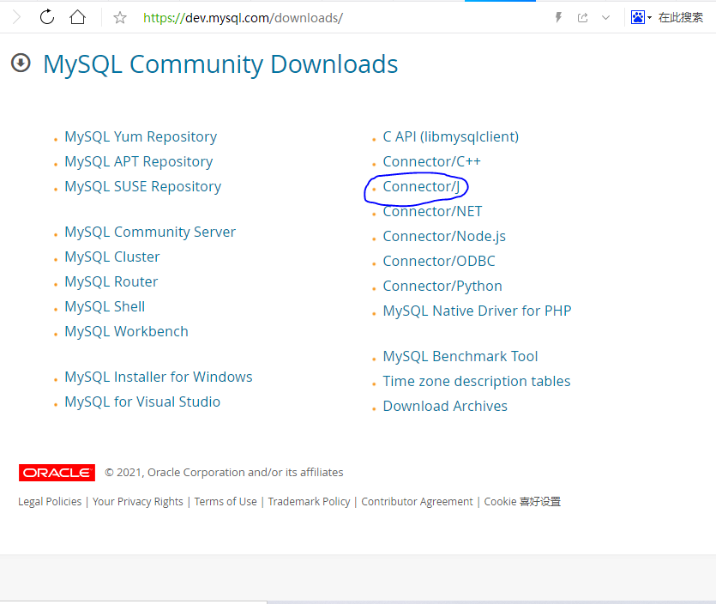716x604 pixels.
Task: Click the Oracle logo in the footer
Action: click(x=57, y=472)
